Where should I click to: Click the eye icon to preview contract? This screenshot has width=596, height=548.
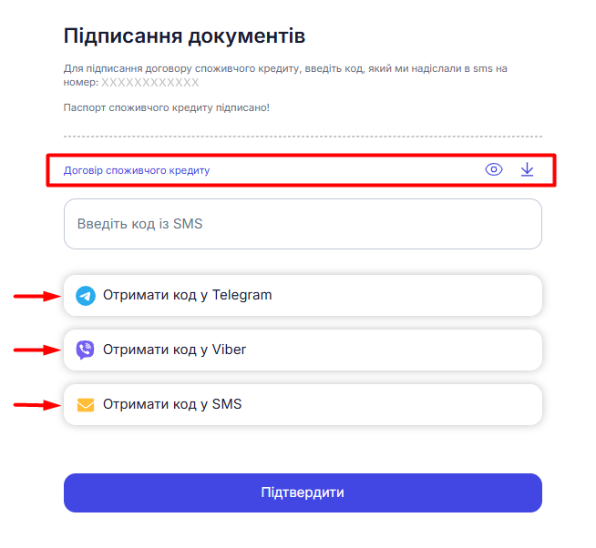(494, 169)
